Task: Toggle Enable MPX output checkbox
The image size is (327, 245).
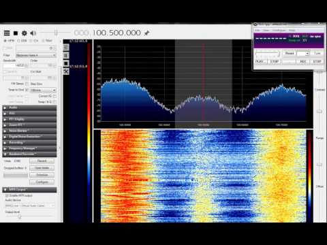Action: 7,195
